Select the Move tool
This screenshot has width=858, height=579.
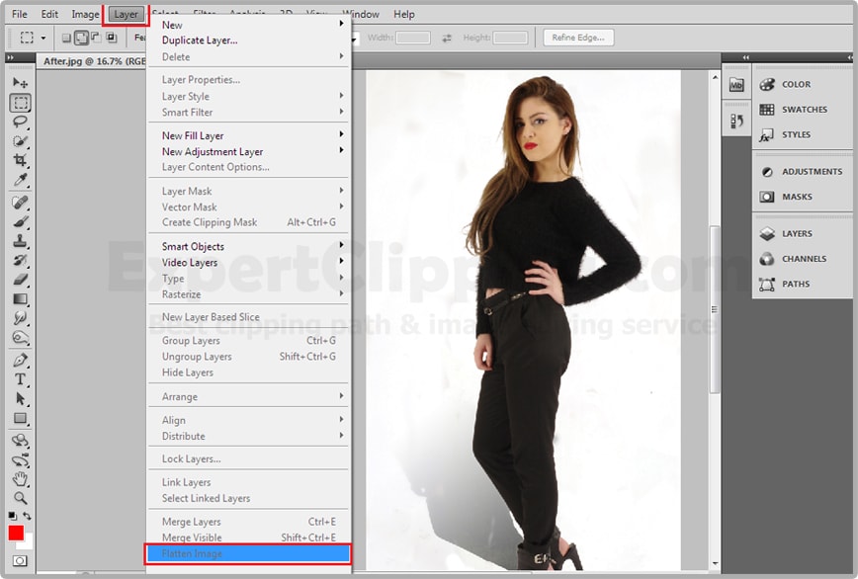[x=21, y=83]
